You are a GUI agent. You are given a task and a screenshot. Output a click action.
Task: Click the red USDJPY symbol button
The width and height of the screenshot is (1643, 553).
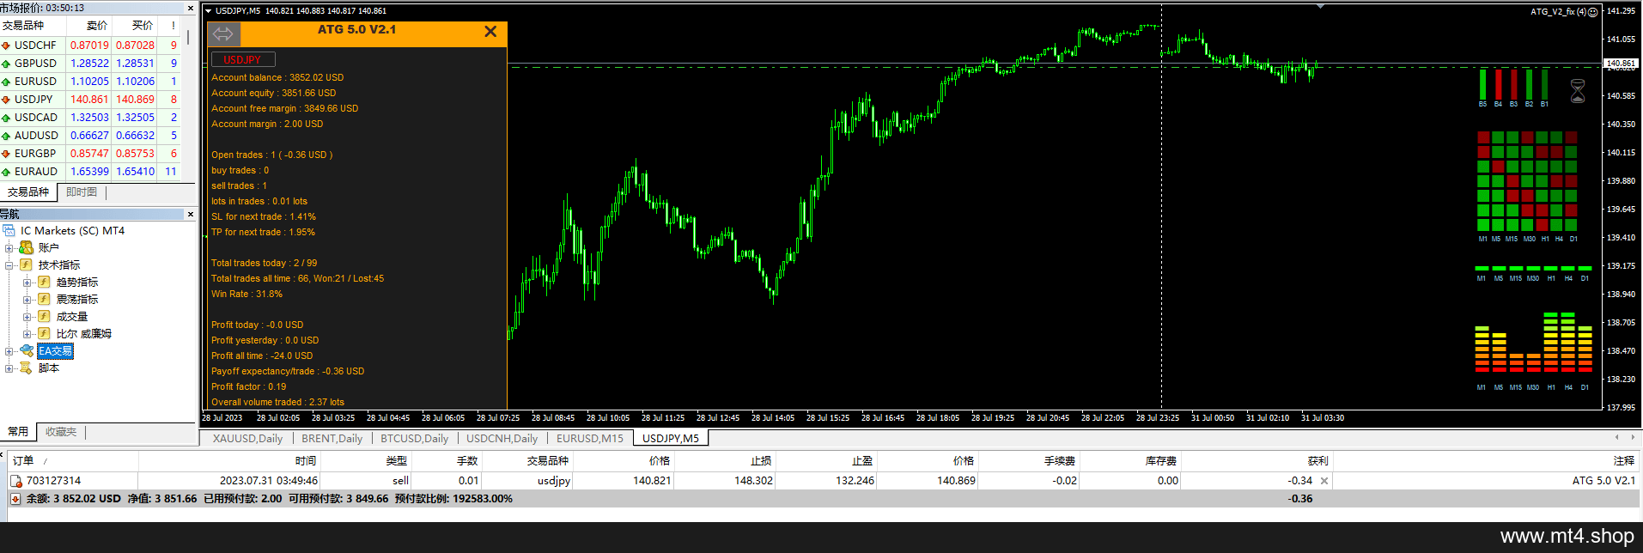pyautogui.click(x=243, y=59)
